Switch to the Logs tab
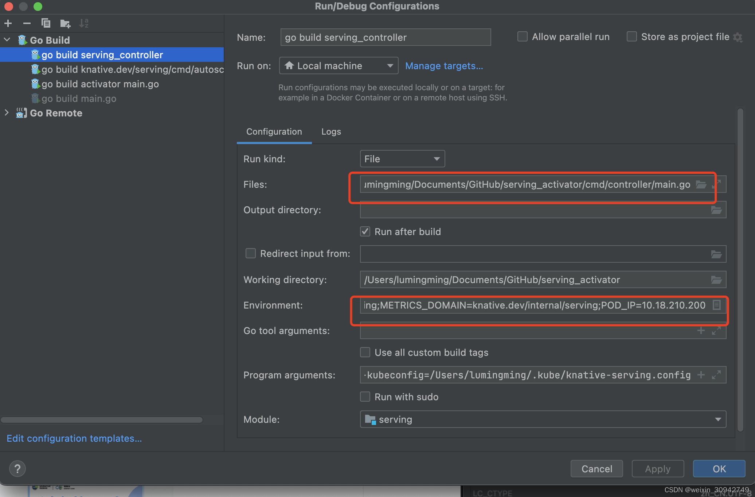 pos(331,131)
